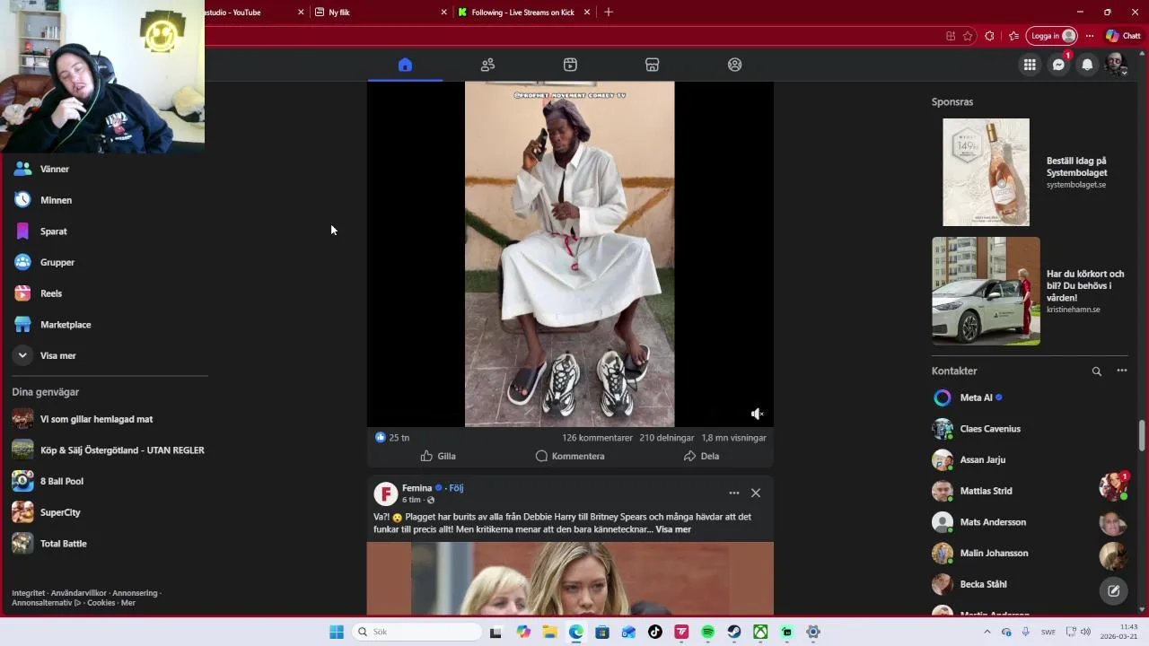Start a new message with the compose button
1149x646 pixels.
tap(1114, 590)
